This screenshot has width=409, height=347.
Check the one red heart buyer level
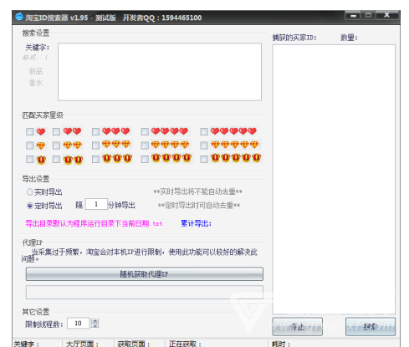[x=30, y=131]
